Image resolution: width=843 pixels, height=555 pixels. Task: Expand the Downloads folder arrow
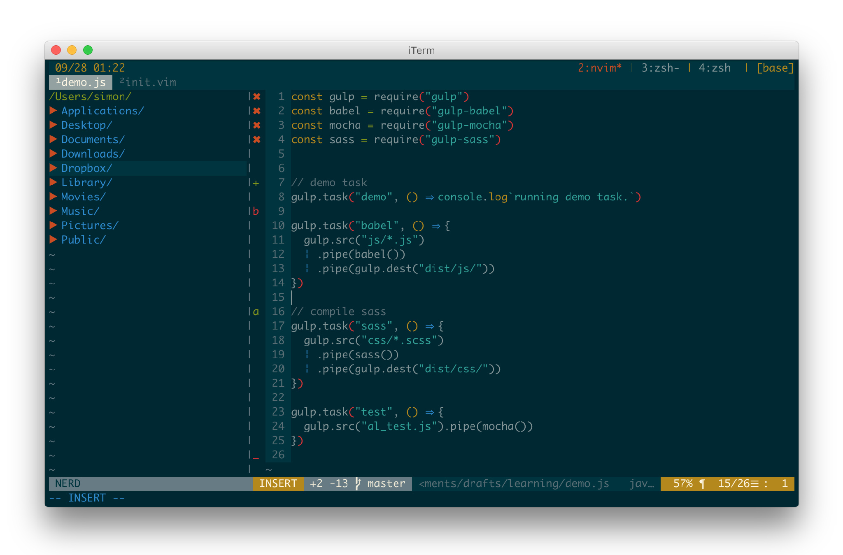click(x=53, y=154)
